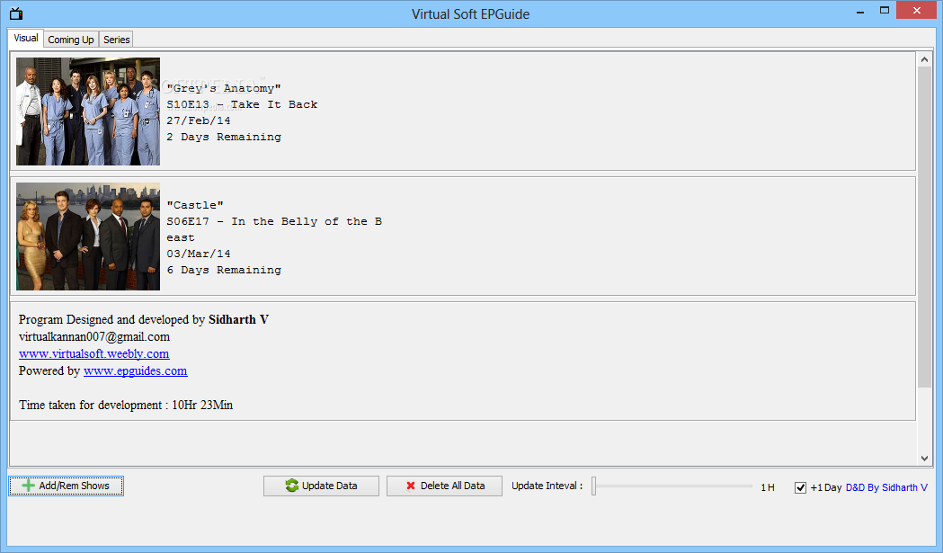Click the 6 Days Remaining text
The image size is (943, 553).
pyautogui.click(x=224, y=270)
